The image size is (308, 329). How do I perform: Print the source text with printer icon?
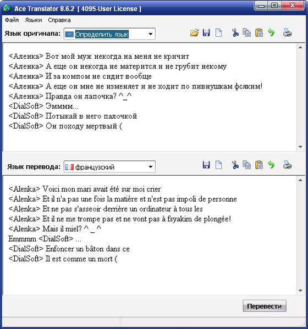point(287,33)
